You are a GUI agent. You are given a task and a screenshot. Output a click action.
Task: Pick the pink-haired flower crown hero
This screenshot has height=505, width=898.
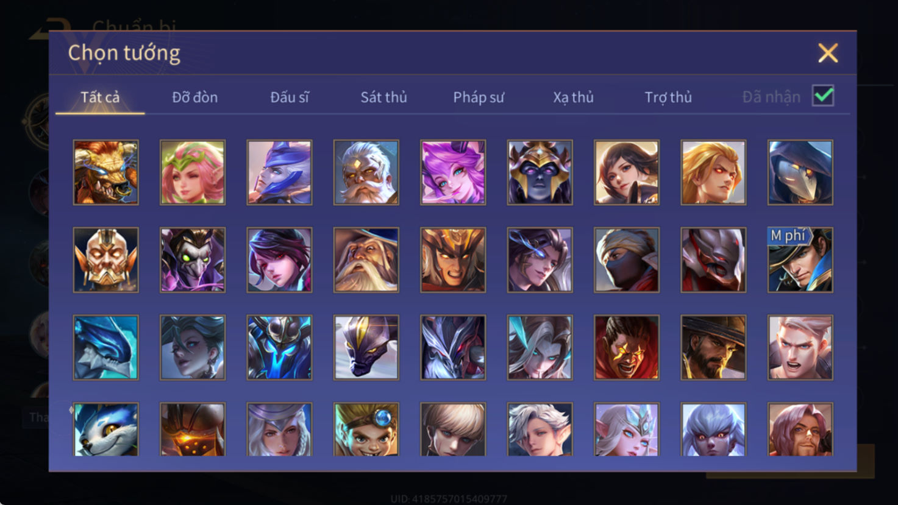[x=193, y=172]
